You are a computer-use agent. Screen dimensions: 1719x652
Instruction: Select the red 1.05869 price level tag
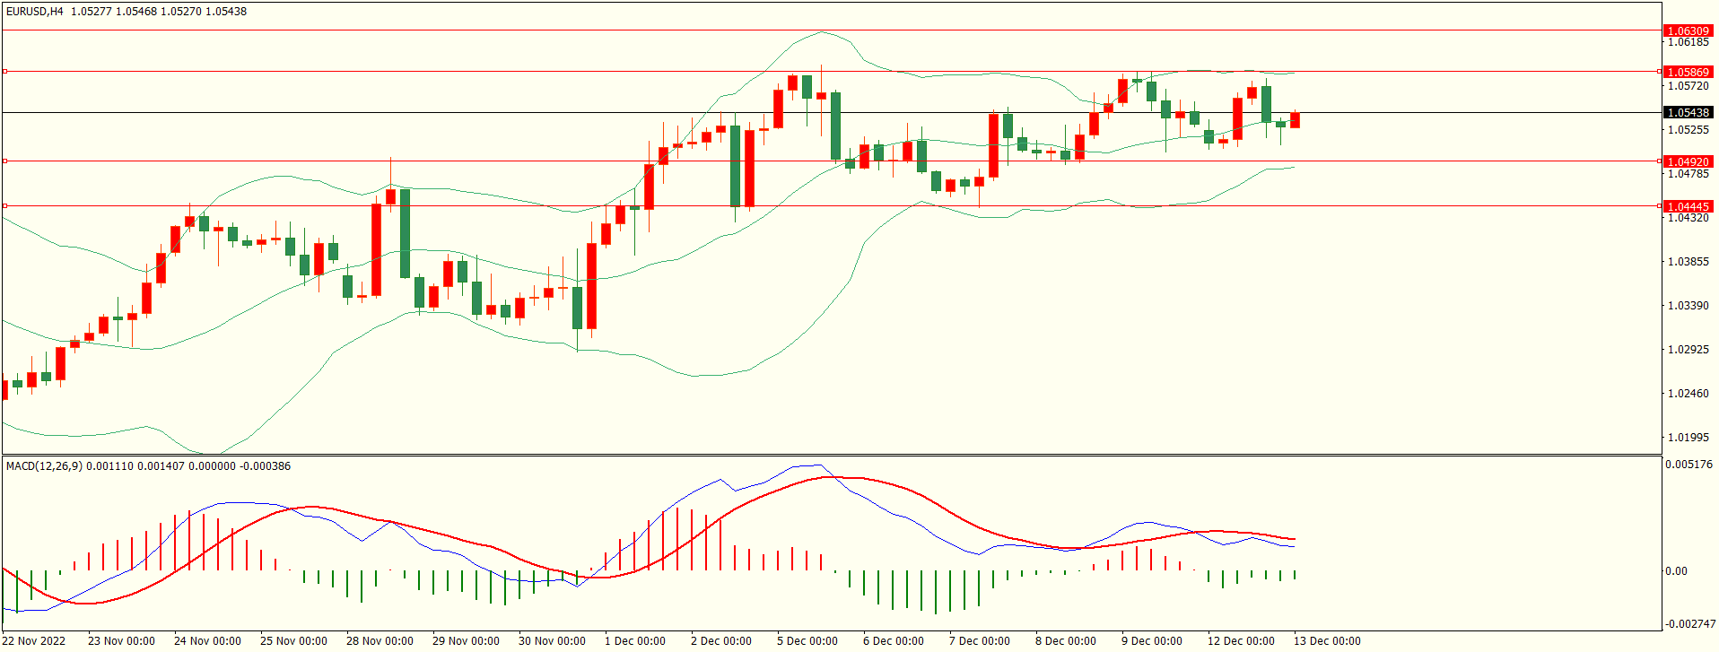tap(1688, 72)
